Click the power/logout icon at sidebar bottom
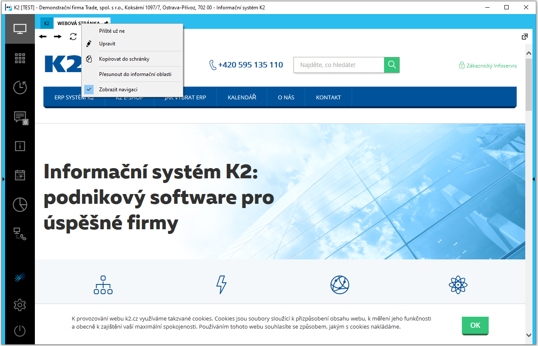This screenshot has width=538, height=346. tap(20, 331)
